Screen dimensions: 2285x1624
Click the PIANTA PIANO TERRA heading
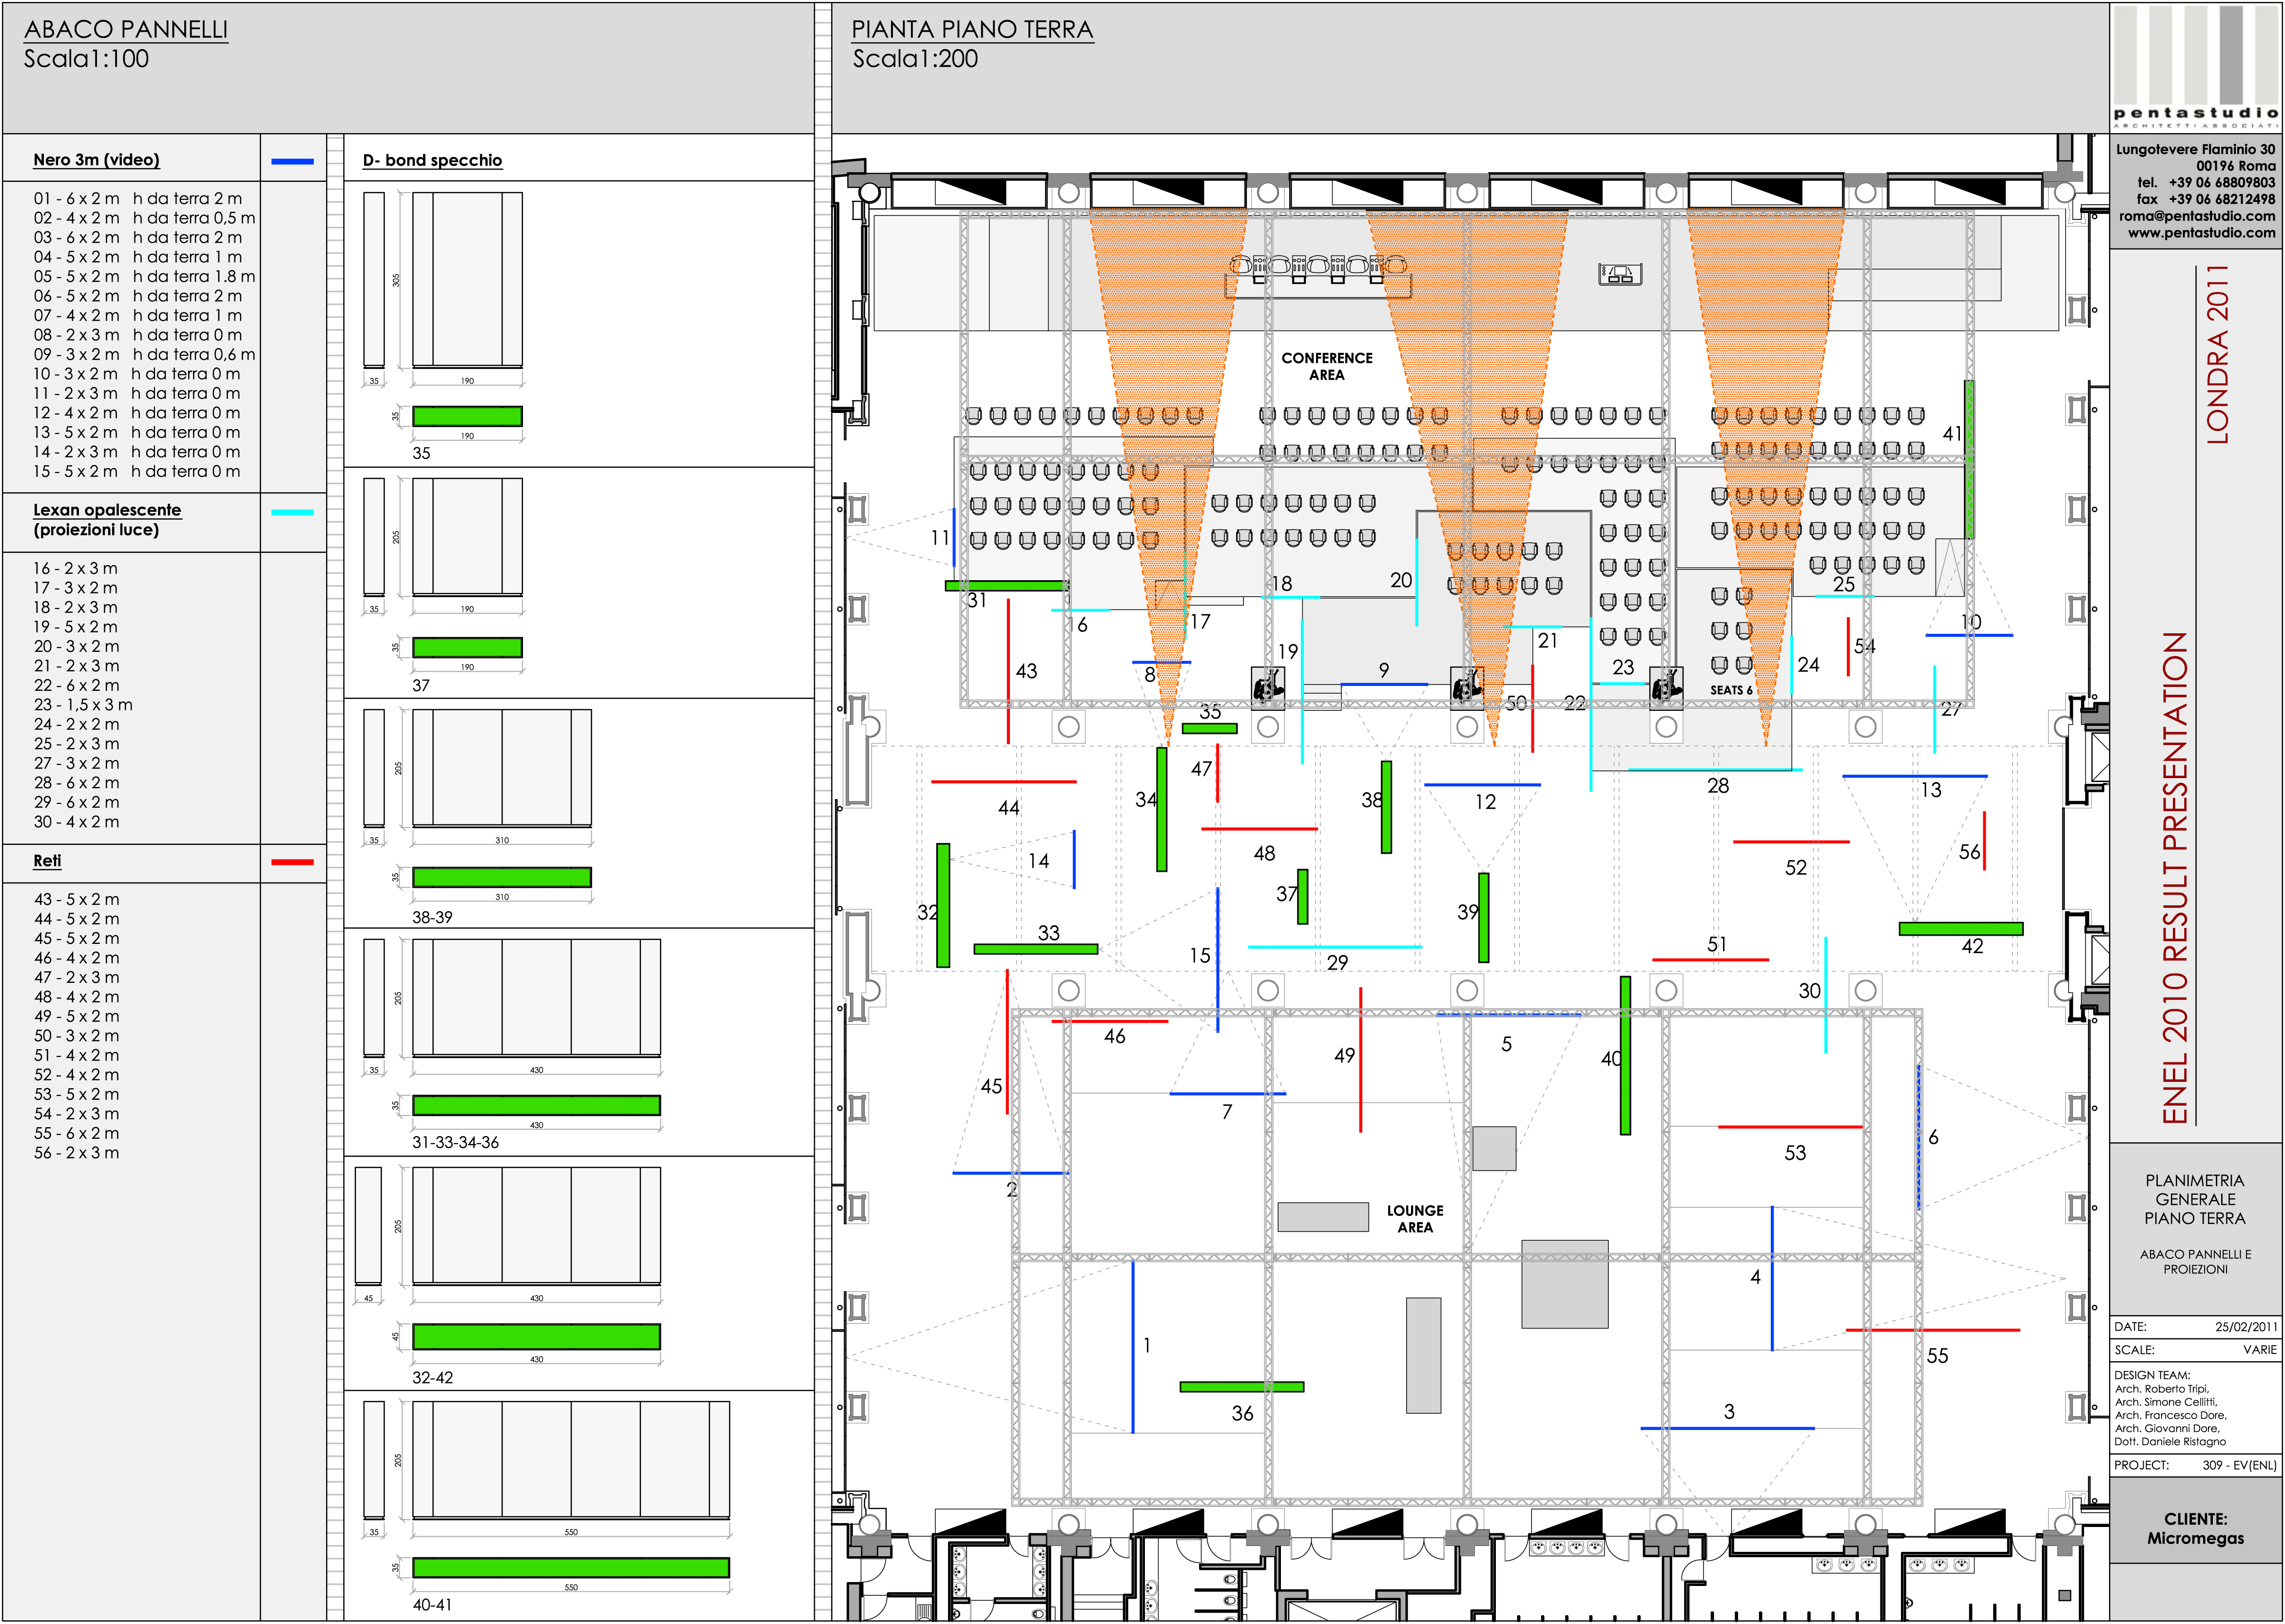point(972,30)
